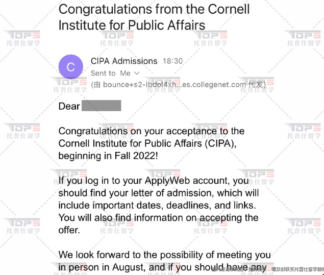Open the CIPA Admissions sender name
324x275 pixels.
point(124,61)
